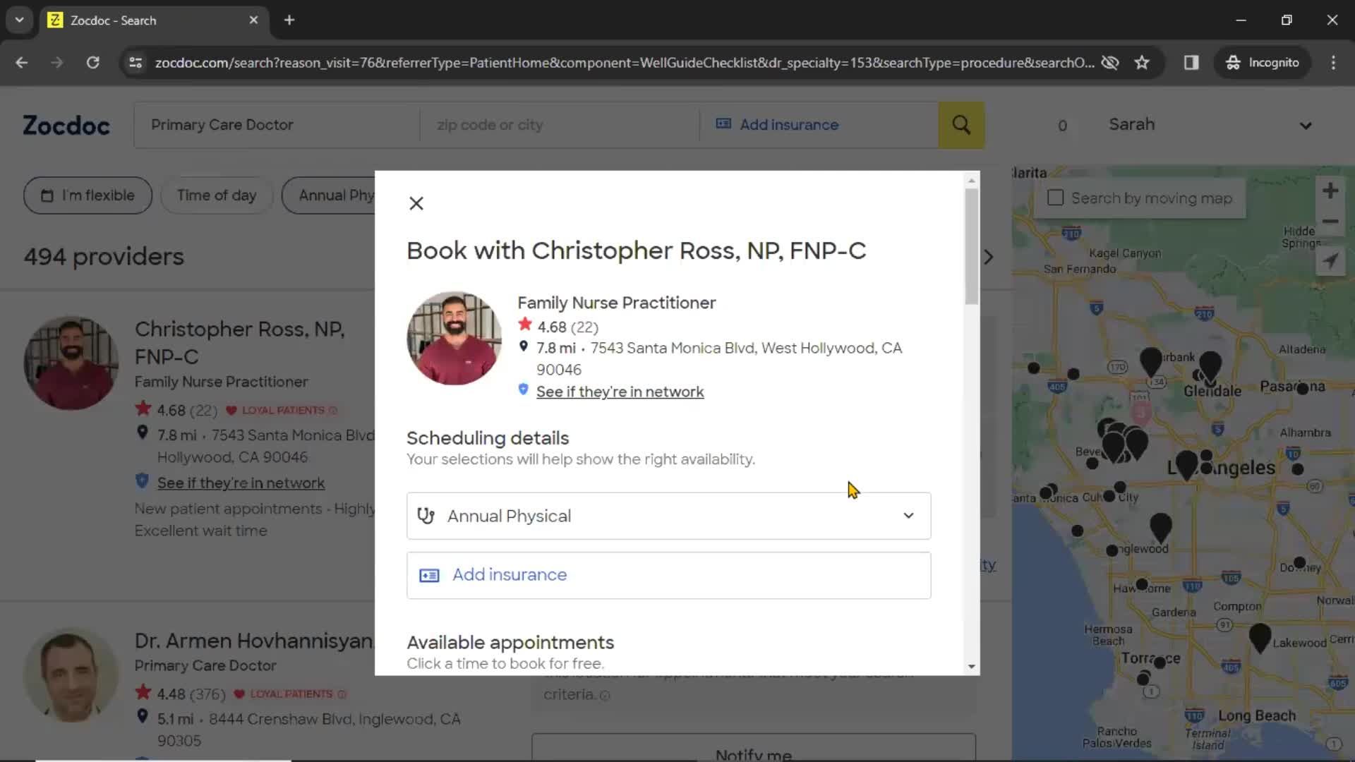Click Add insurance field in booking dialog
1355x762 pixels.
click(668, 575)
